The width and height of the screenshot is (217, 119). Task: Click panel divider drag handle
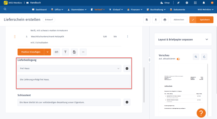[x=149, y=60]
